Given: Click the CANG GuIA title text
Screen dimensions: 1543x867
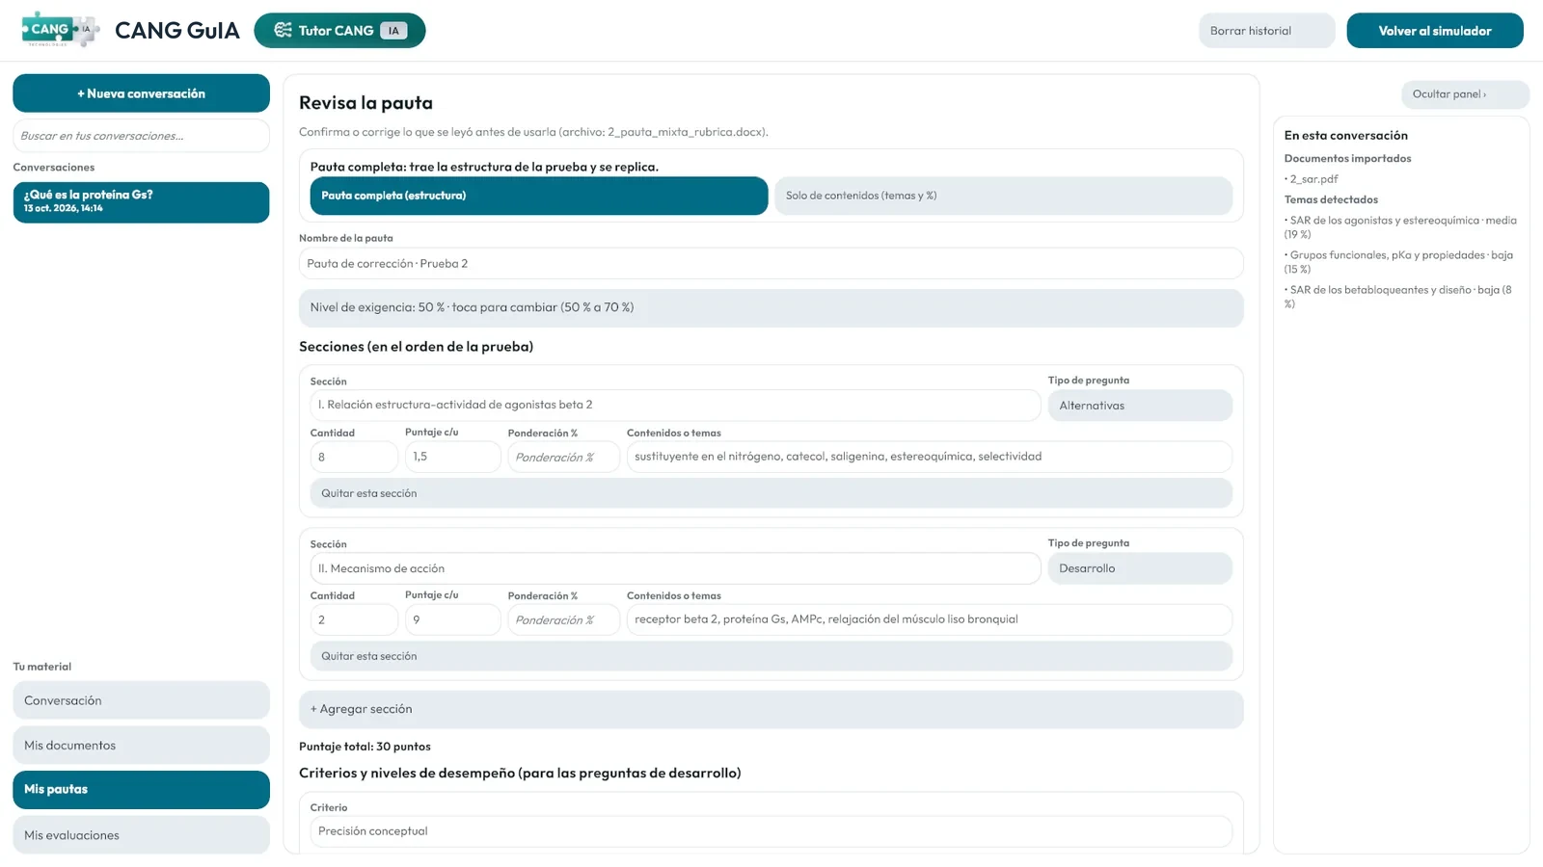Looking at the screenshot, I should 177,31.
